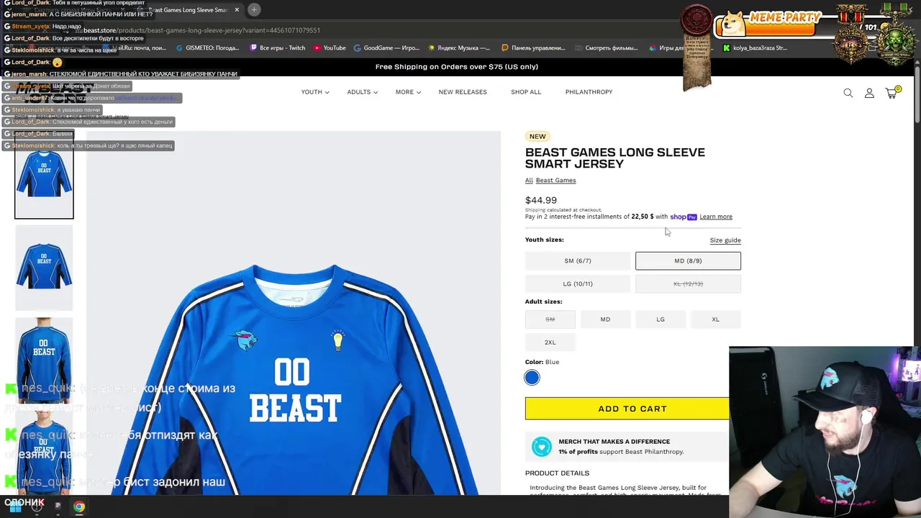Open the Windows Start button

tap(15, 506)
